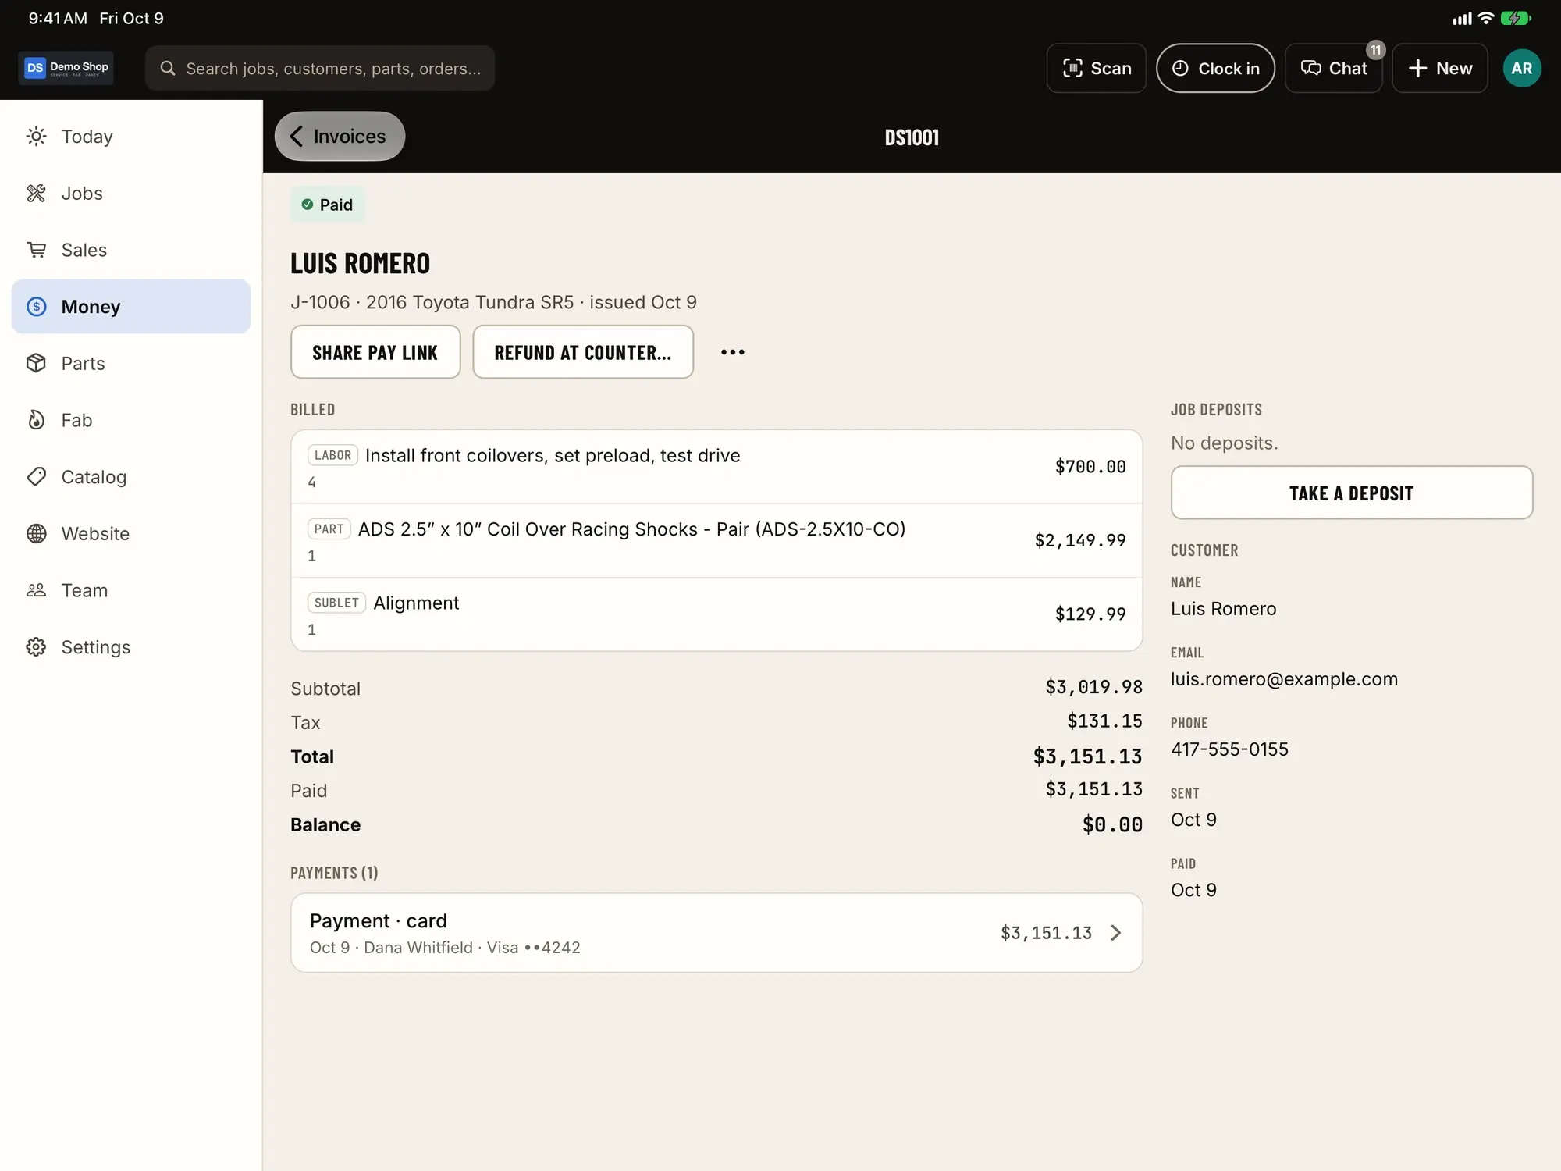Click Refund at Counter button

coord(583,352)
